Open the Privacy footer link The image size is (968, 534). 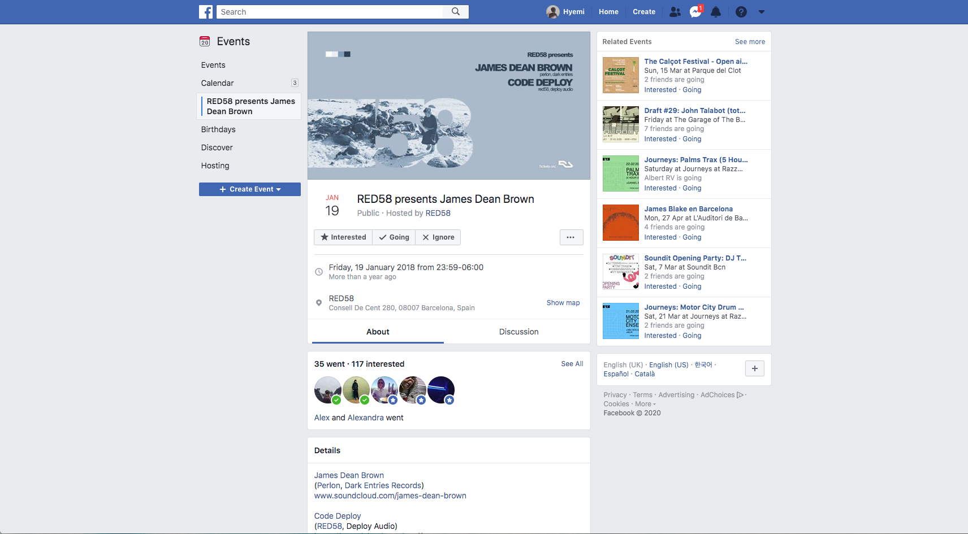tap(615, 395)
